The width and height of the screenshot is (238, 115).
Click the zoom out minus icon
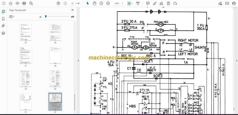(101, 3)
